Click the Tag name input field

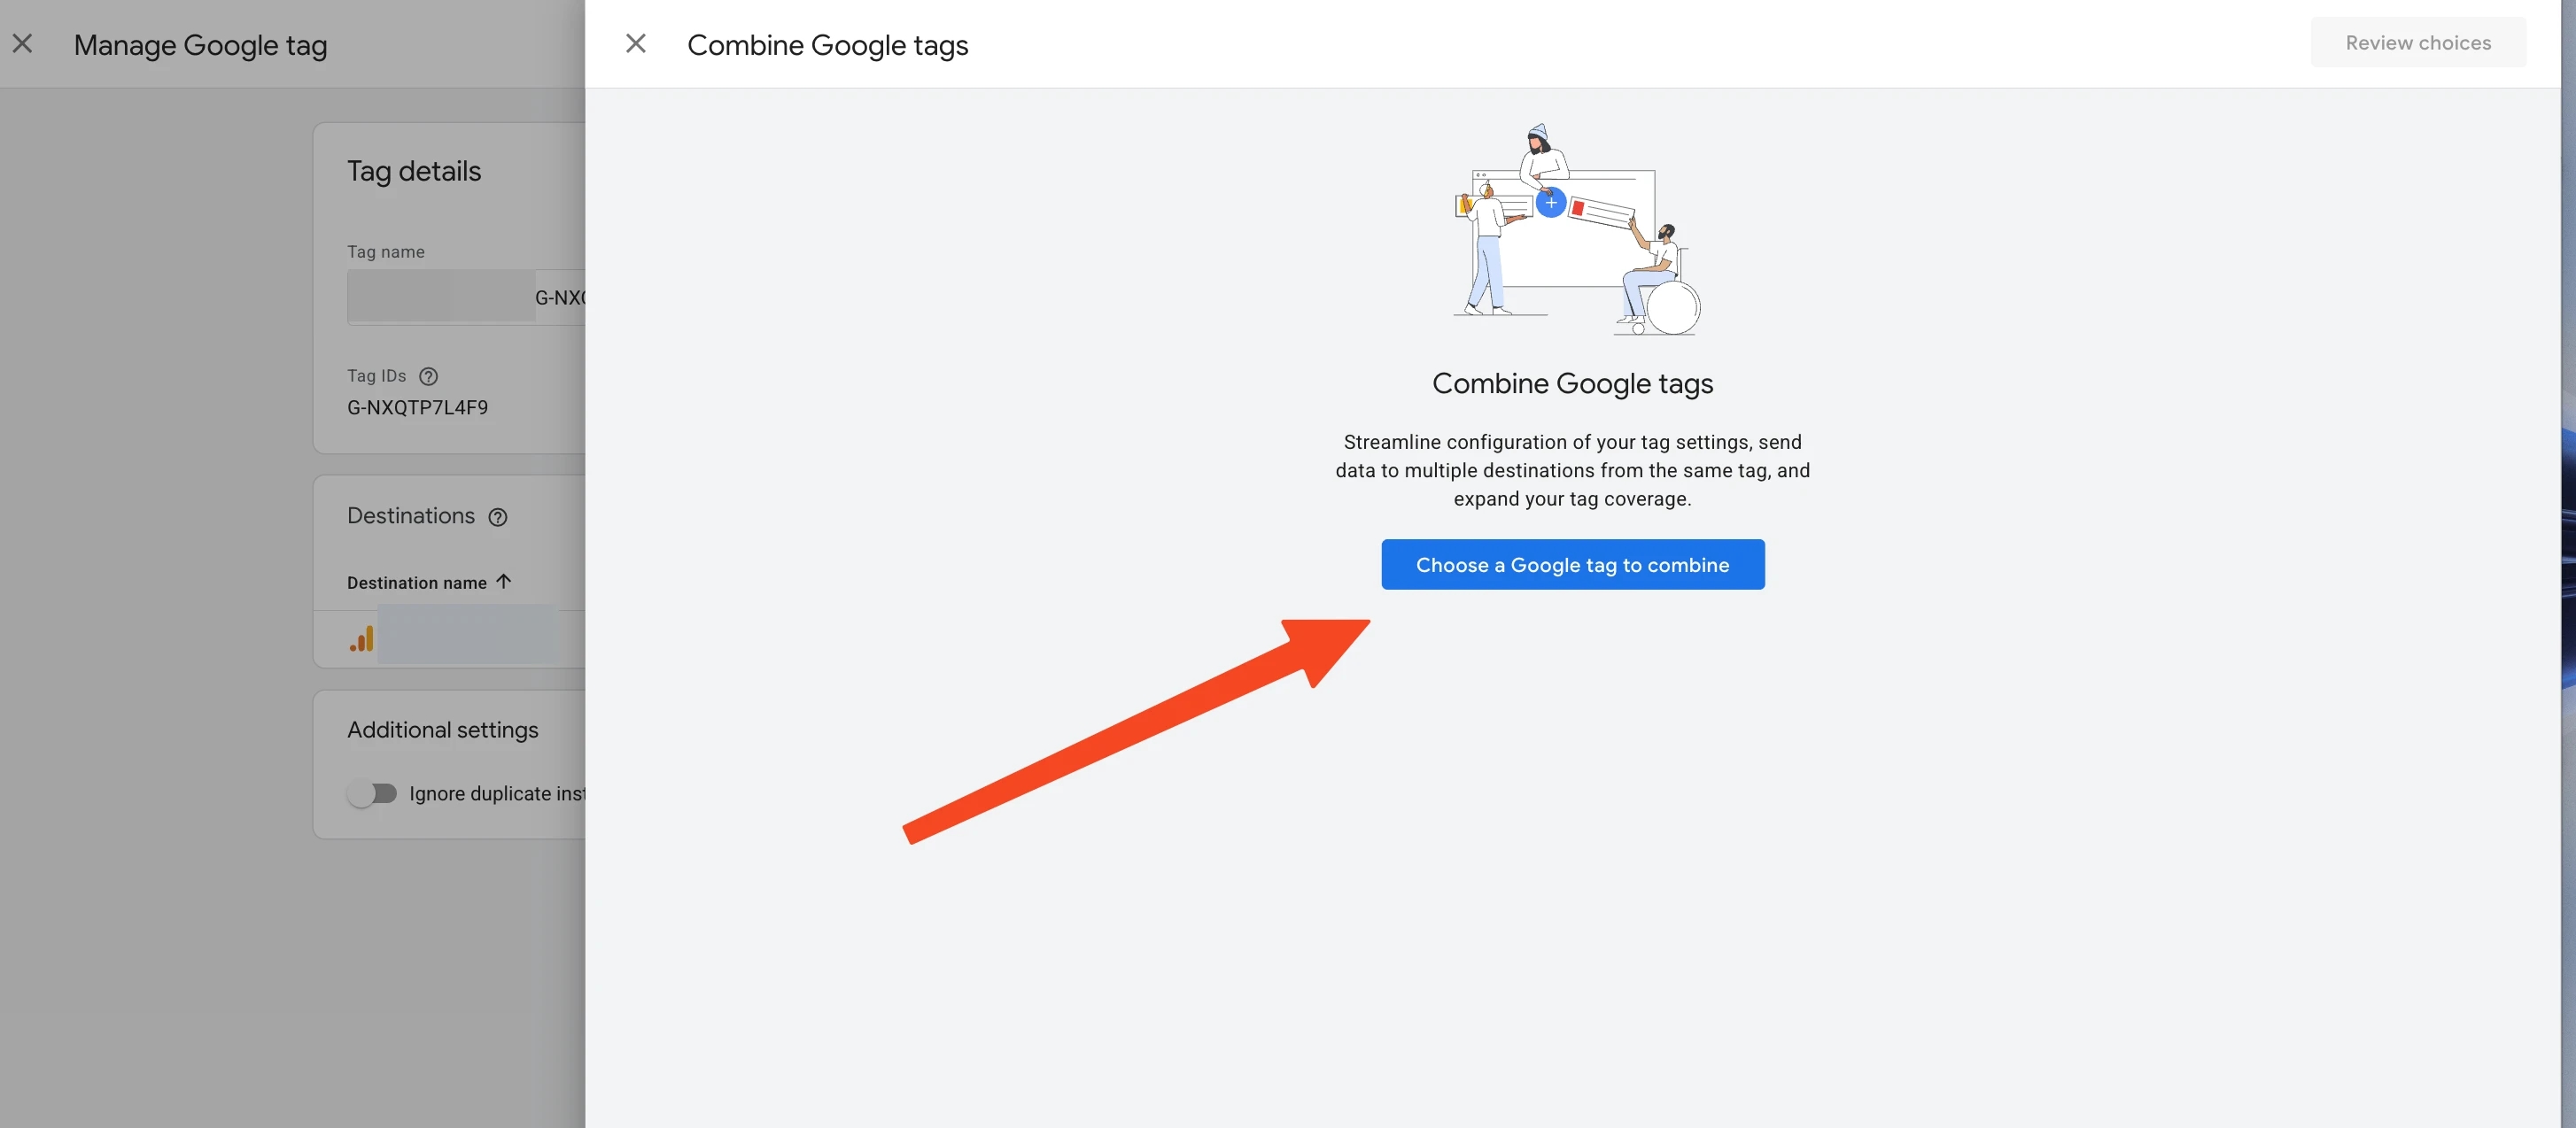pyautogui.click(x=466, y=297)
